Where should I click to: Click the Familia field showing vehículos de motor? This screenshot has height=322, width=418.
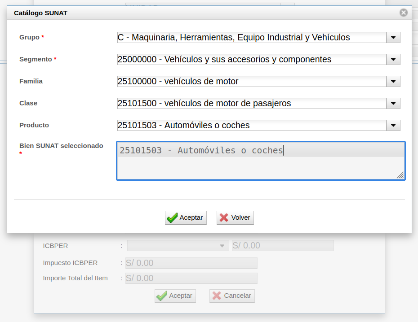(251, 82)
